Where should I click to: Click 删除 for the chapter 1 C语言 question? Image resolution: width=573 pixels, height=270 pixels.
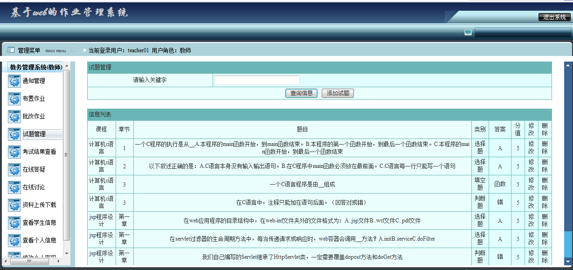tap(545, 148)
